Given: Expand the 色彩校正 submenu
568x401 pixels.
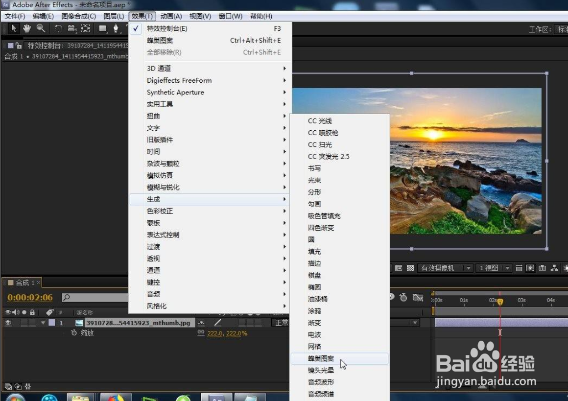Looking at the screenshot, I should pos(211,211).
